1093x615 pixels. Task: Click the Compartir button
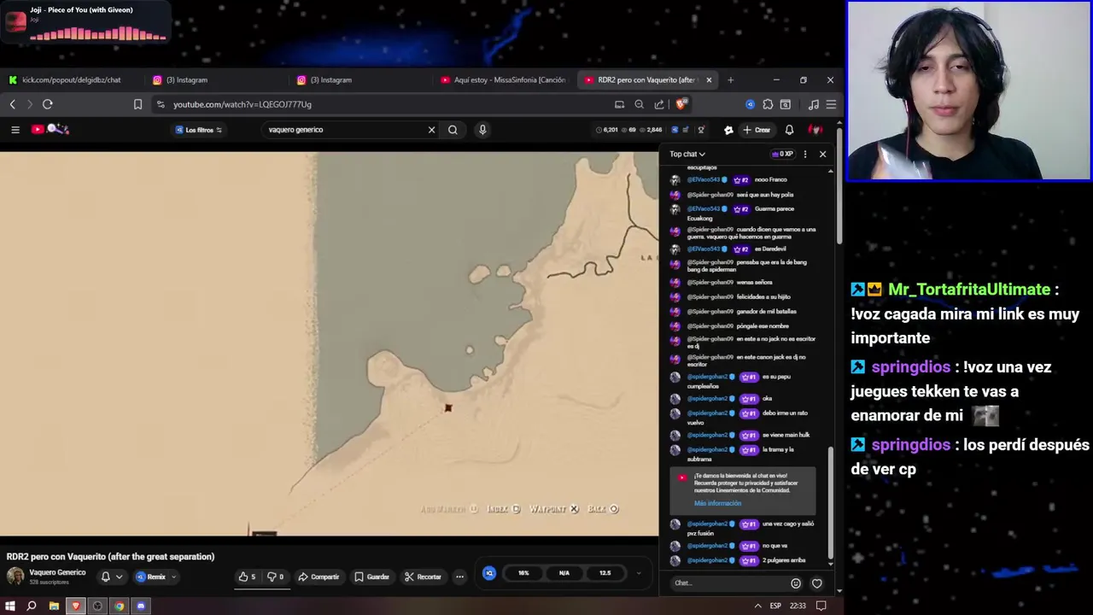[x=319, y=577]
